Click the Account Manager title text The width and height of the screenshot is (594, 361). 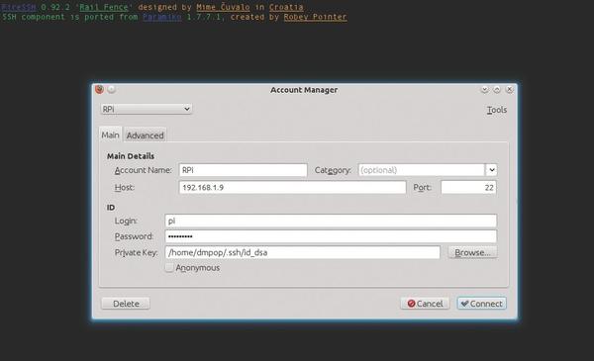coord(304,90)
